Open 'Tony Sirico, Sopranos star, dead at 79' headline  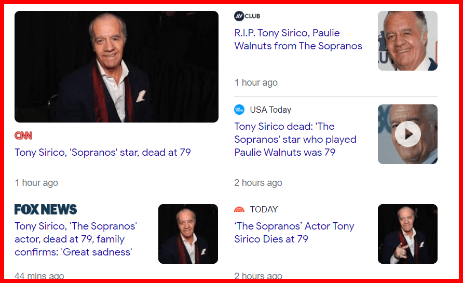(103, 152)
